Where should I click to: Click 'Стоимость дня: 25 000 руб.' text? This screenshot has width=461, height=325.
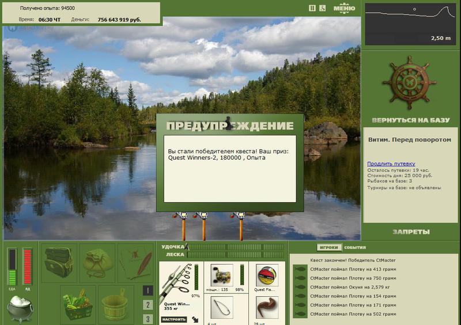[399, 175]
